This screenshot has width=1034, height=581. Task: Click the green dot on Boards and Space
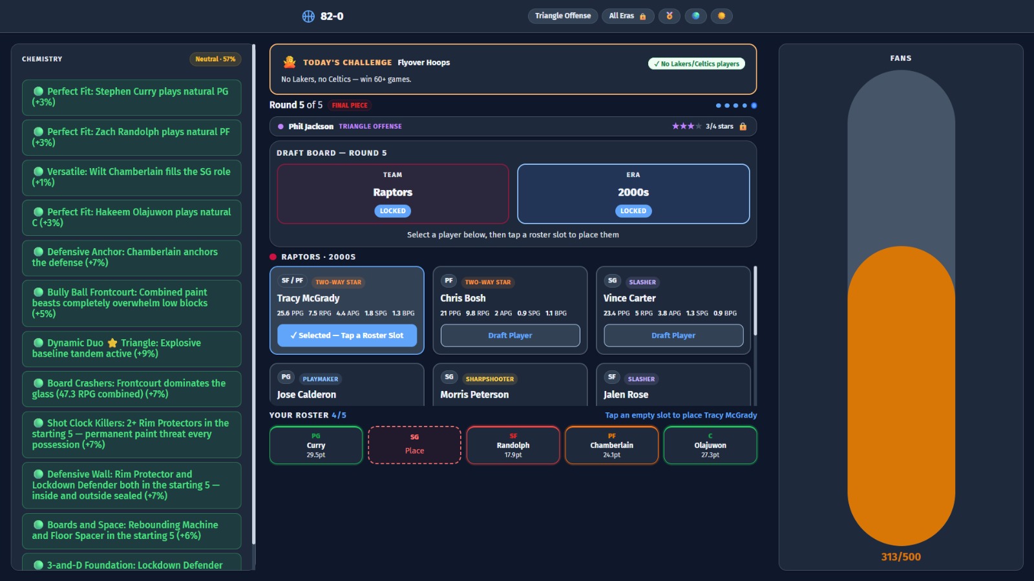click(x=39, y=525)
